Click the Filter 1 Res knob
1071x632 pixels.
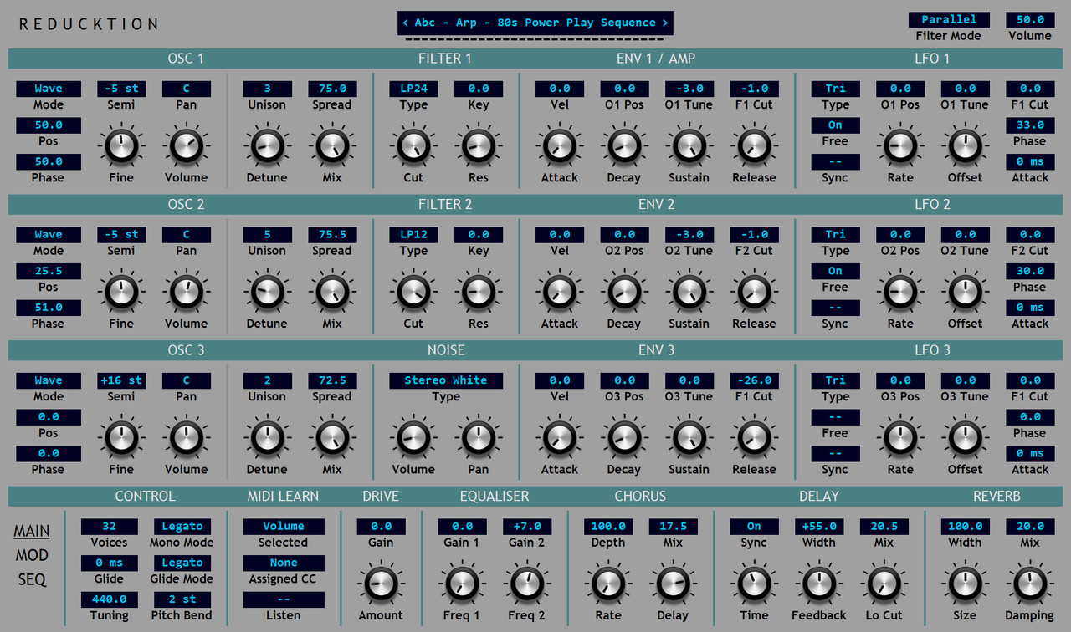click(x=479, y=146)
